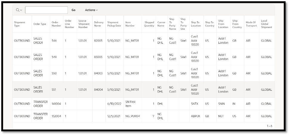289x135 pixels.
Task: Sort by the Shipment Type column header
Action: point(19,24)
